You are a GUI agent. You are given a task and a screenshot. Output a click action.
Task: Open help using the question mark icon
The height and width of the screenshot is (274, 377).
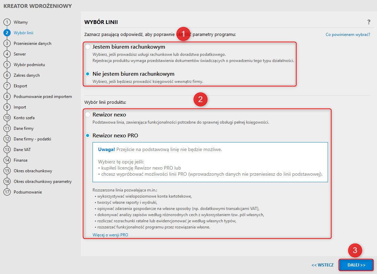pos(369,22)
